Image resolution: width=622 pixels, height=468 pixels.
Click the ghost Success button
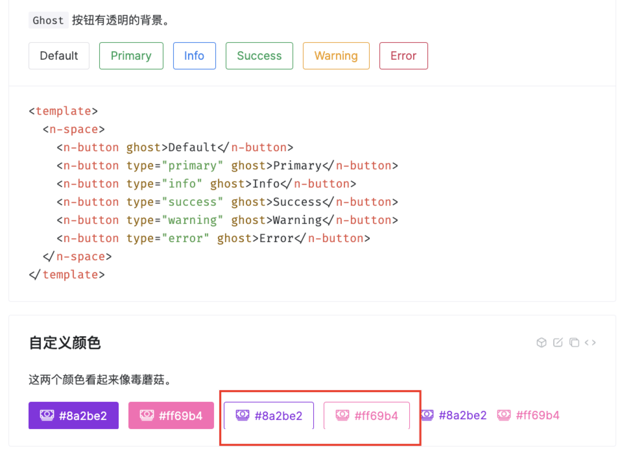click(x=259, y=55)
